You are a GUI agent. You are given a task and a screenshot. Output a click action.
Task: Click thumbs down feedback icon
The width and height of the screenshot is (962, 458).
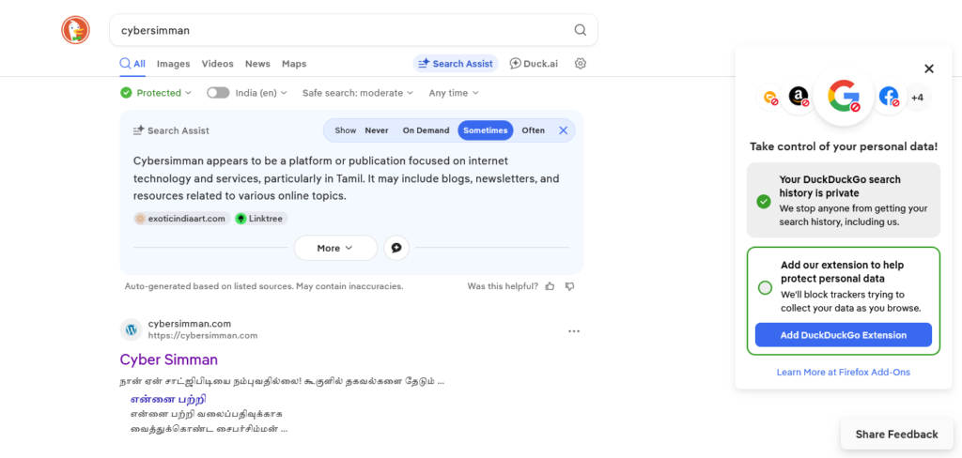coord(569,286)
